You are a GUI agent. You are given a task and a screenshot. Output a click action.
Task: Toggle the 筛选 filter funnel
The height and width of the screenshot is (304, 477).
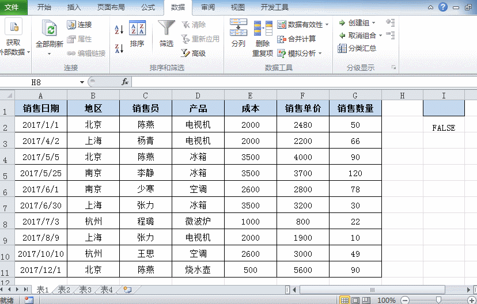click(166, 33)
